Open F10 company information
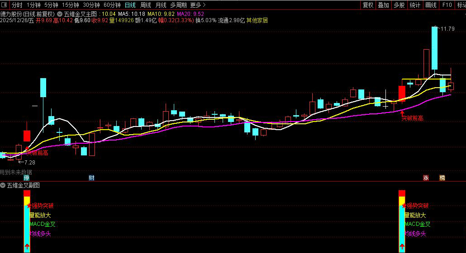 (447, 5)
